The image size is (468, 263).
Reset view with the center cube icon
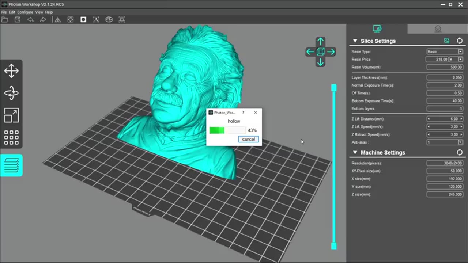(x=320, y=52)
